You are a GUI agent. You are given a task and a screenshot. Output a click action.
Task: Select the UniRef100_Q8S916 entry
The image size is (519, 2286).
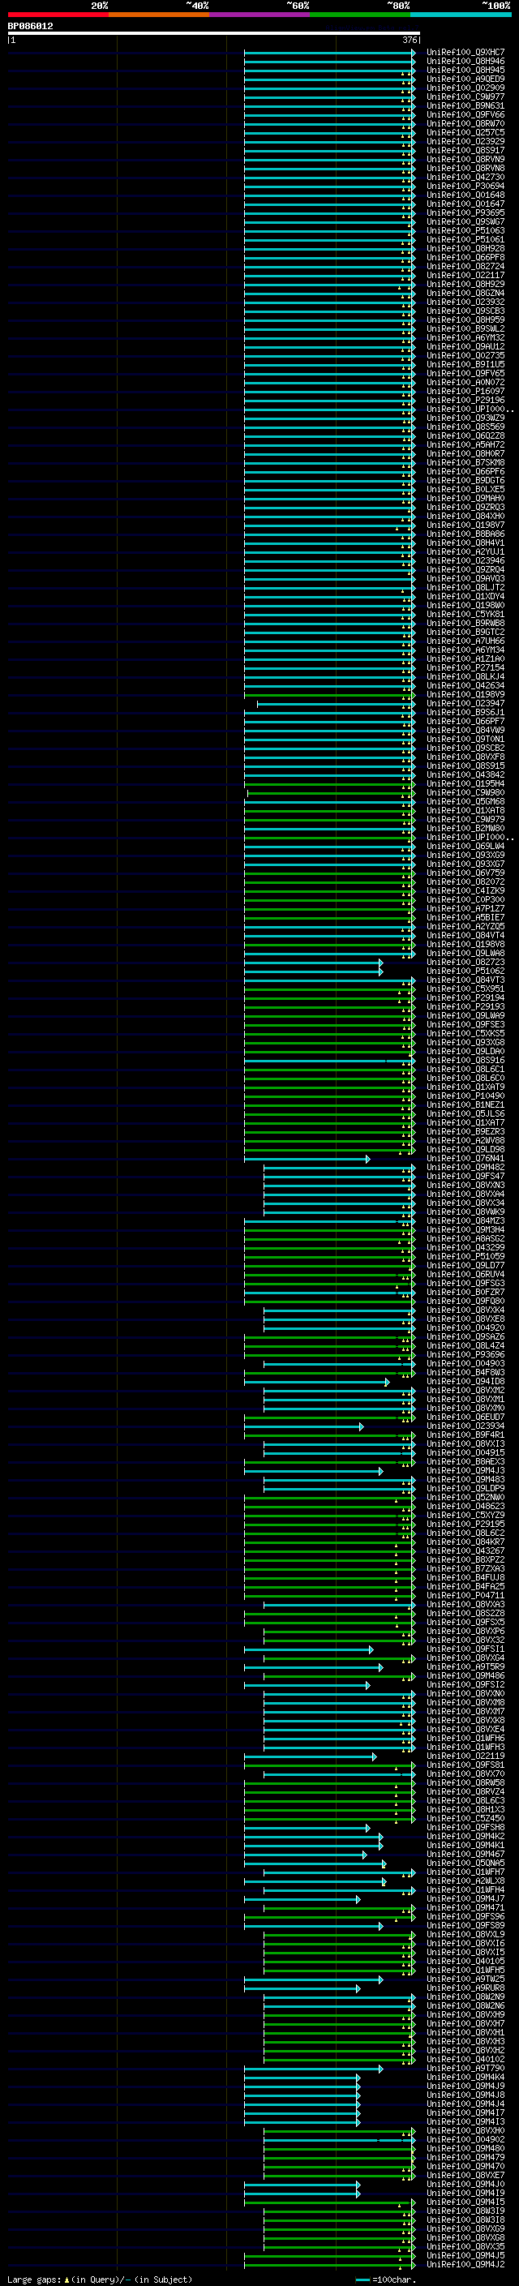(465, 1061)
